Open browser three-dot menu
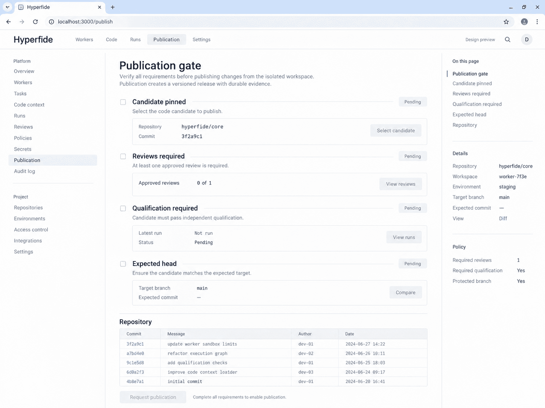Image resolution: width=545 pixels, height=408 pixels. click(537, 22)
